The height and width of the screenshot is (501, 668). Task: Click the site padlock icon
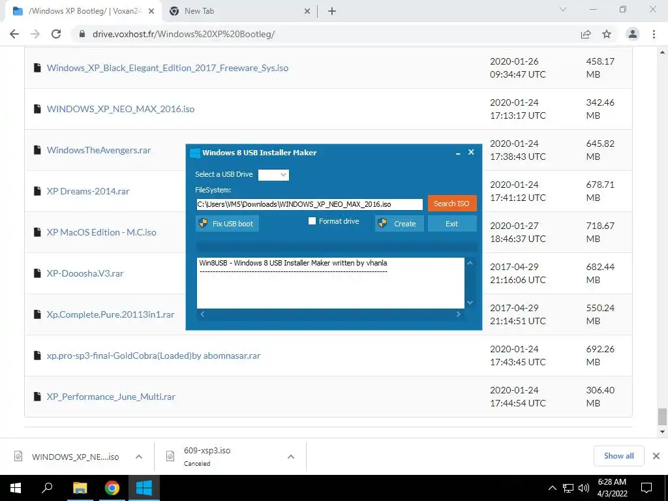(82, 34)
